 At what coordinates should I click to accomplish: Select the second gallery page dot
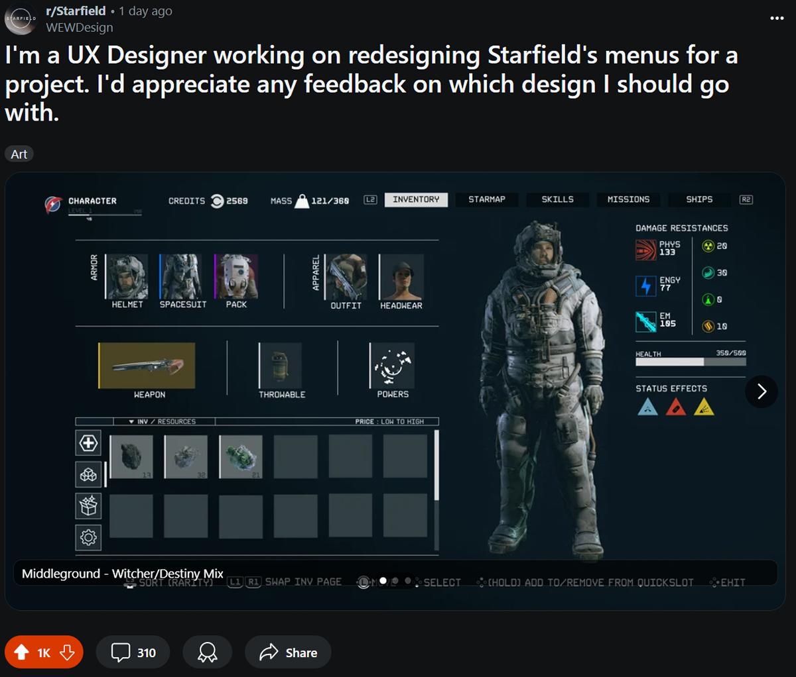coord(395,581)
